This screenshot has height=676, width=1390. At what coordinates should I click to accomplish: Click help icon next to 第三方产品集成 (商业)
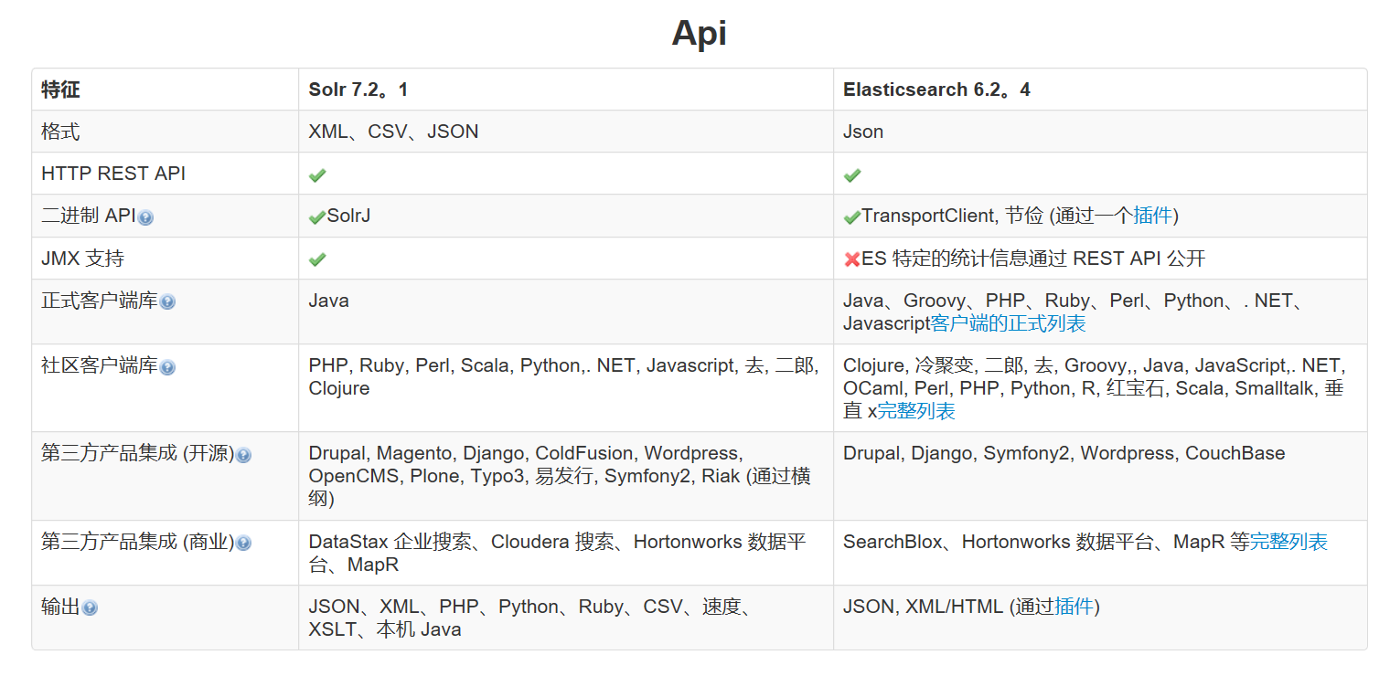click(x=243, y=544)
